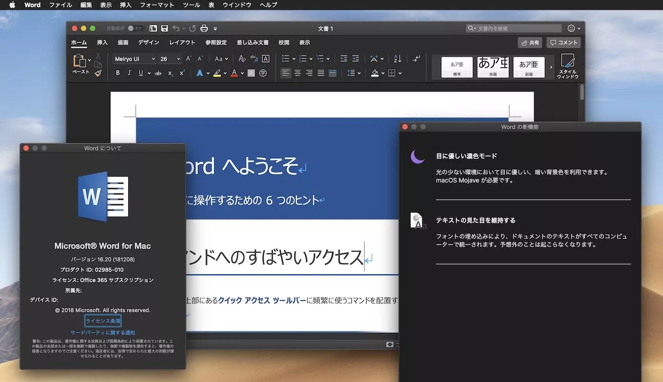Click the distributed alignment icon

(x=332, y=73)
